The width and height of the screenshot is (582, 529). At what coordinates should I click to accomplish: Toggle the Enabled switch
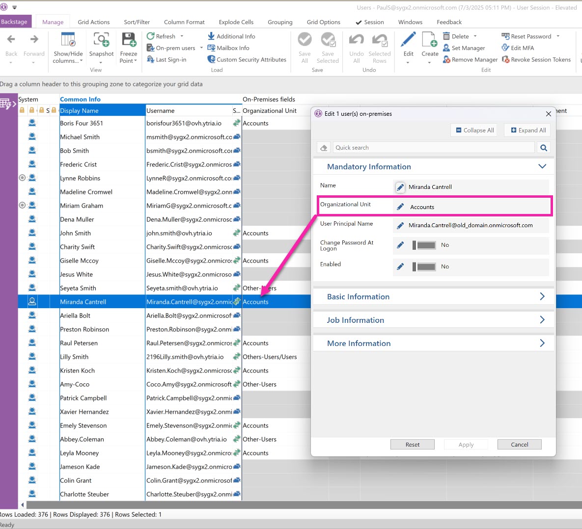pyautogui.click(x=424, y=267)
